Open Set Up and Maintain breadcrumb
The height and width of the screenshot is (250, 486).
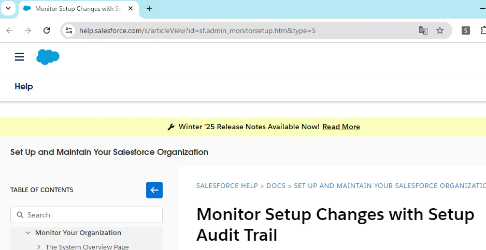coord(390,186)
